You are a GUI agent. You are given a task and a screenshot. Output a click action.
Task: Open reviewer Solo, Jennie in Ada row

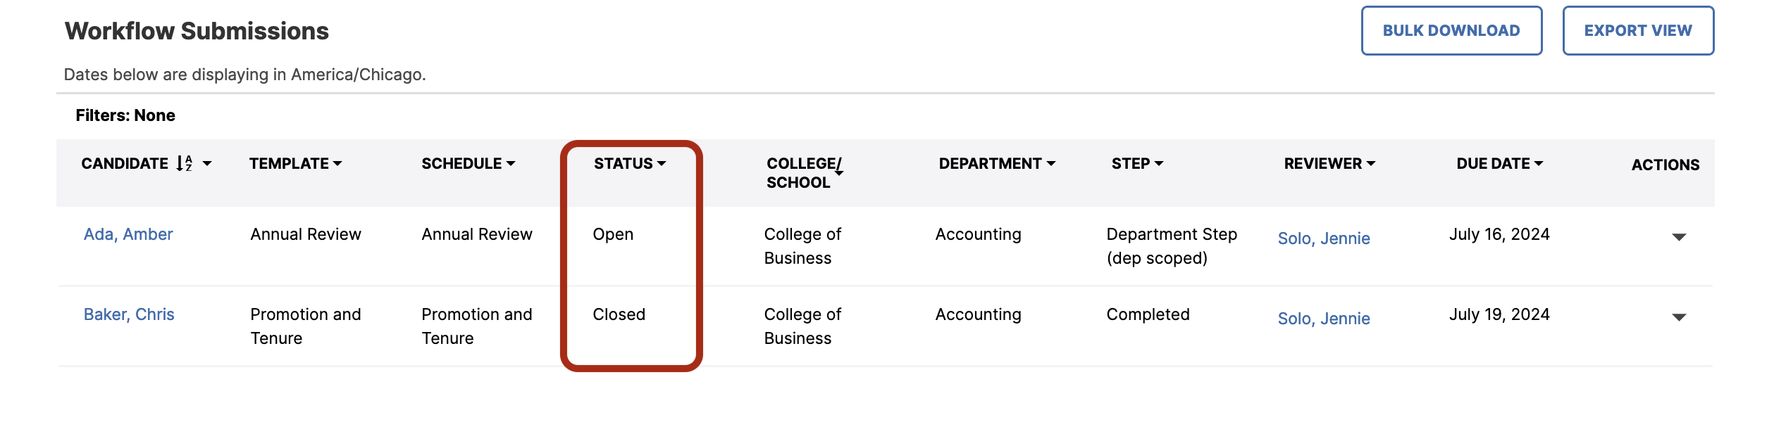click(x=1324, y=238)
